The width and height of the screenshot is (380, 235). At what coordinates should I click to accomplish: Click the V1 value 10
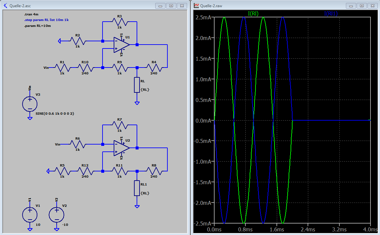point(38,225)
